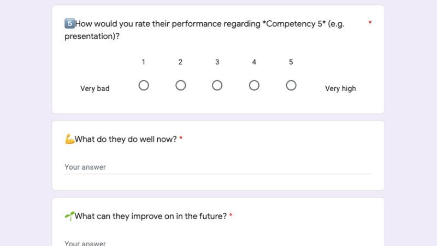Image resolution: width=437 pixels, height=246 pixels.
Task: Click the number 1 scale label
Action: click(144, 62)
